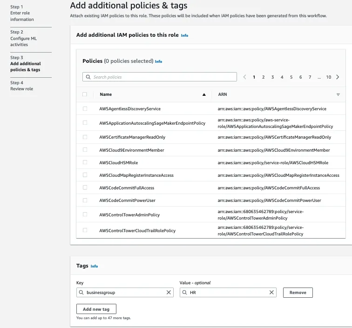Image resolution: width=352 pixels, height=328 pixels.
Task: Click Name column sort arrow
Action: pos(204,94)
